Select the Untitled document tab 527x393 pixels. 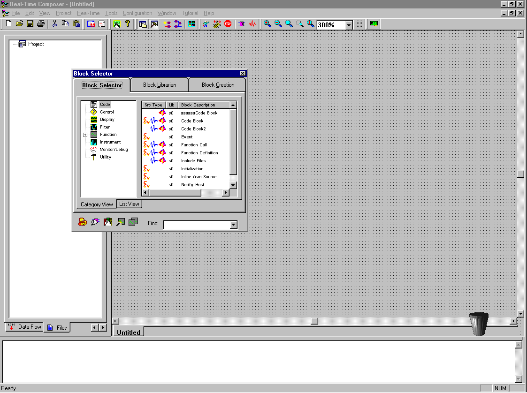pos(129,332)
